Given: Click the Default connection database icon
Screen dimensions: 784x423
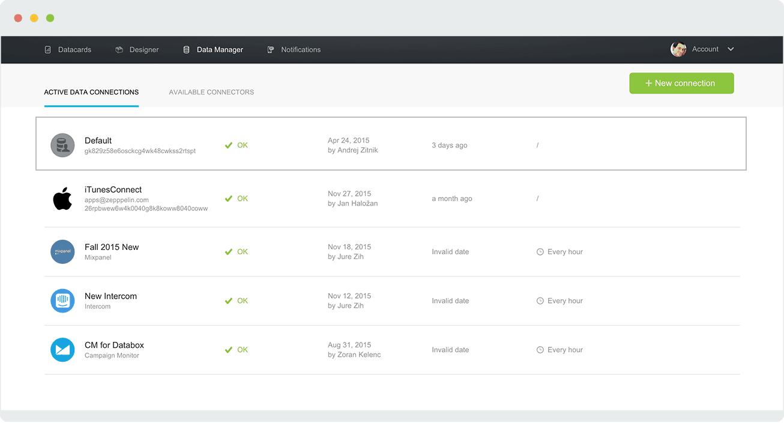Looking at the screenshot, I should click(62, 145).
